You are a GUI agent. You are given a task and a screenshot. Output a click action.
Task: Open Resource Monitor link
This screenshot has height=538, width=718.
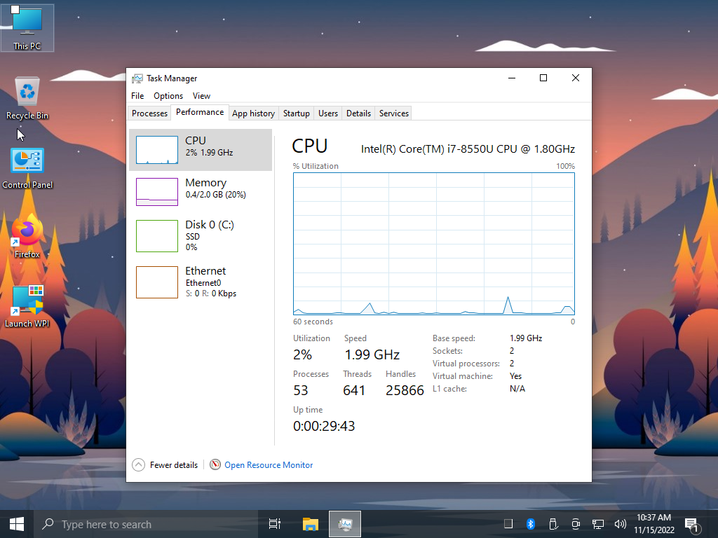[x=269, y=465]
